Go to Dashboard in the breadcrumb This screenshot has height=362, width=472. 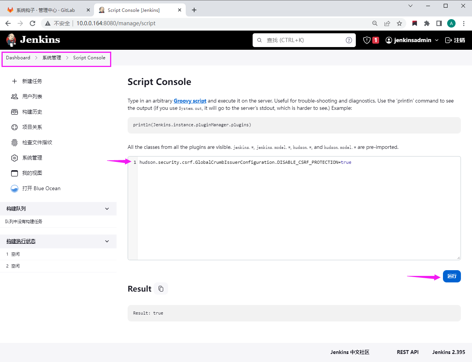(18, 58)
